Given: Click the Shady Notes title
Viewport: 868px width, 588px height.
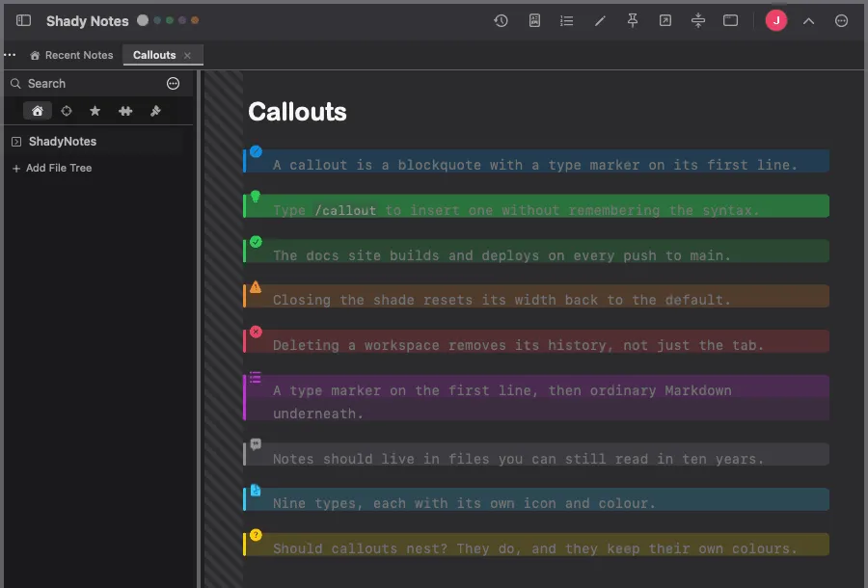Looking at the screenshot, I should (88, 21).
